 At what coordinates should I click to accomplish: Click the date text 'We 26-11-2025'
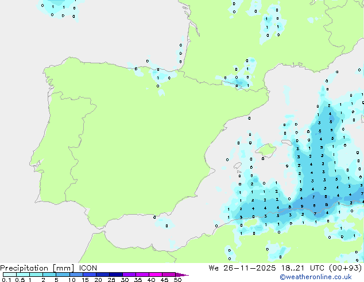(x=242, y=268)
